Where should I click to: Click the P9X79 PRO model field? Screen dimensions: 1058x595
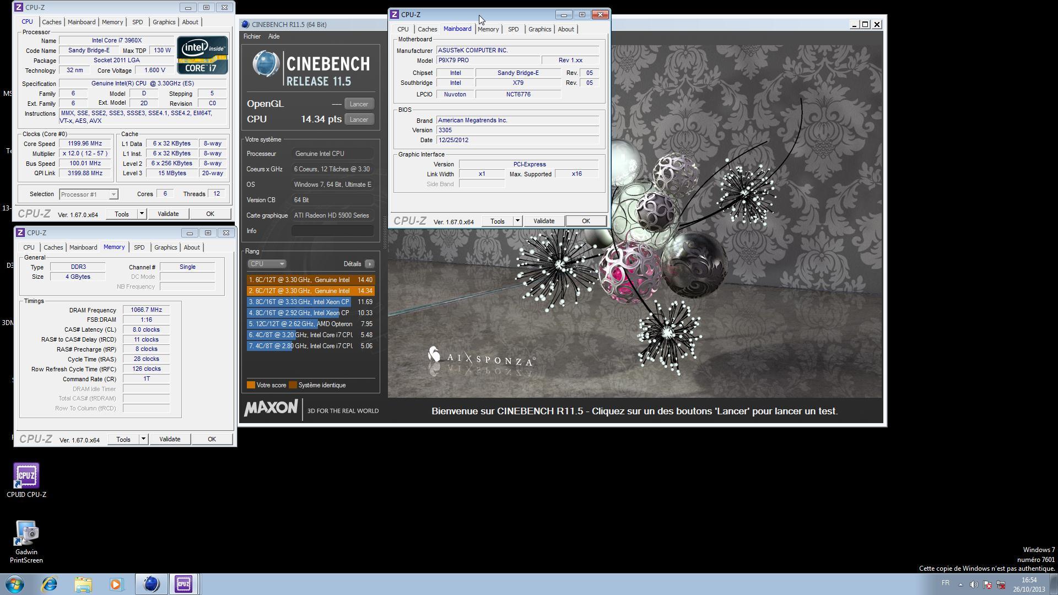[x=488, y=61]
